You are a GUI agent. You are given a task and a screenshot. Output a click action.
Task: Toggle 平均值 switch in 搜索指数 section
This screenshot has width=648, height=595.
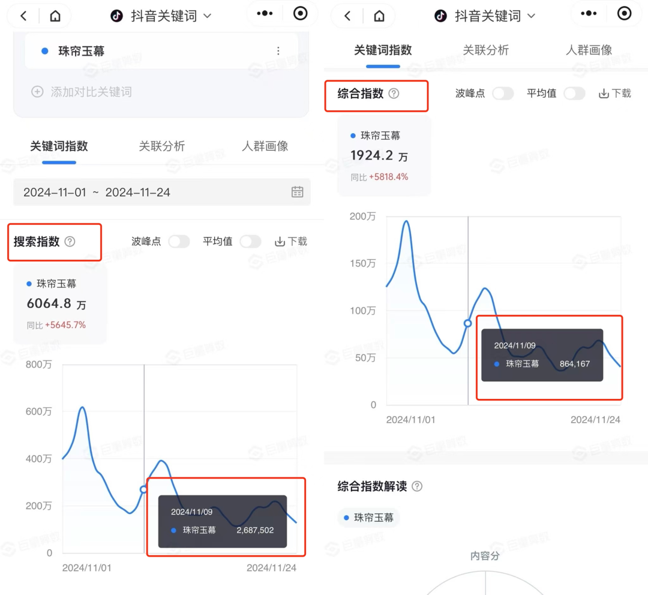tap(250, 242)
